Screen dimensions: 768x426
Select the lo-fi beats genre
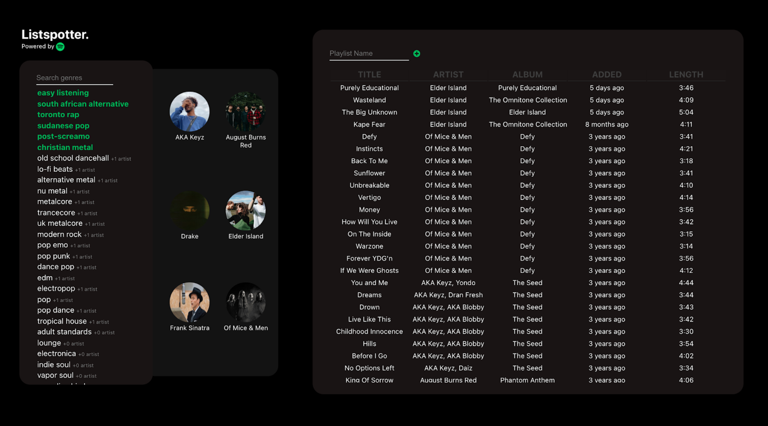coord(55,169)
